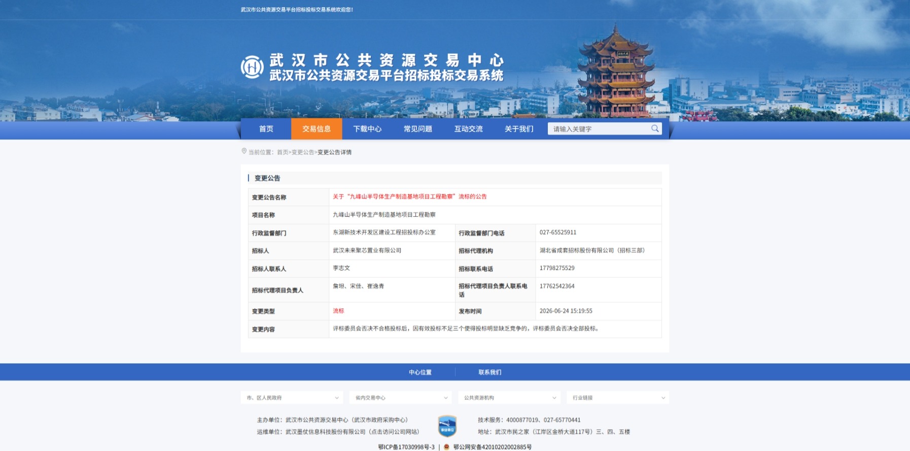The image size is (910, 451).
Task: Open the 公共资源机构 dropdown
Action: (509, 398)
